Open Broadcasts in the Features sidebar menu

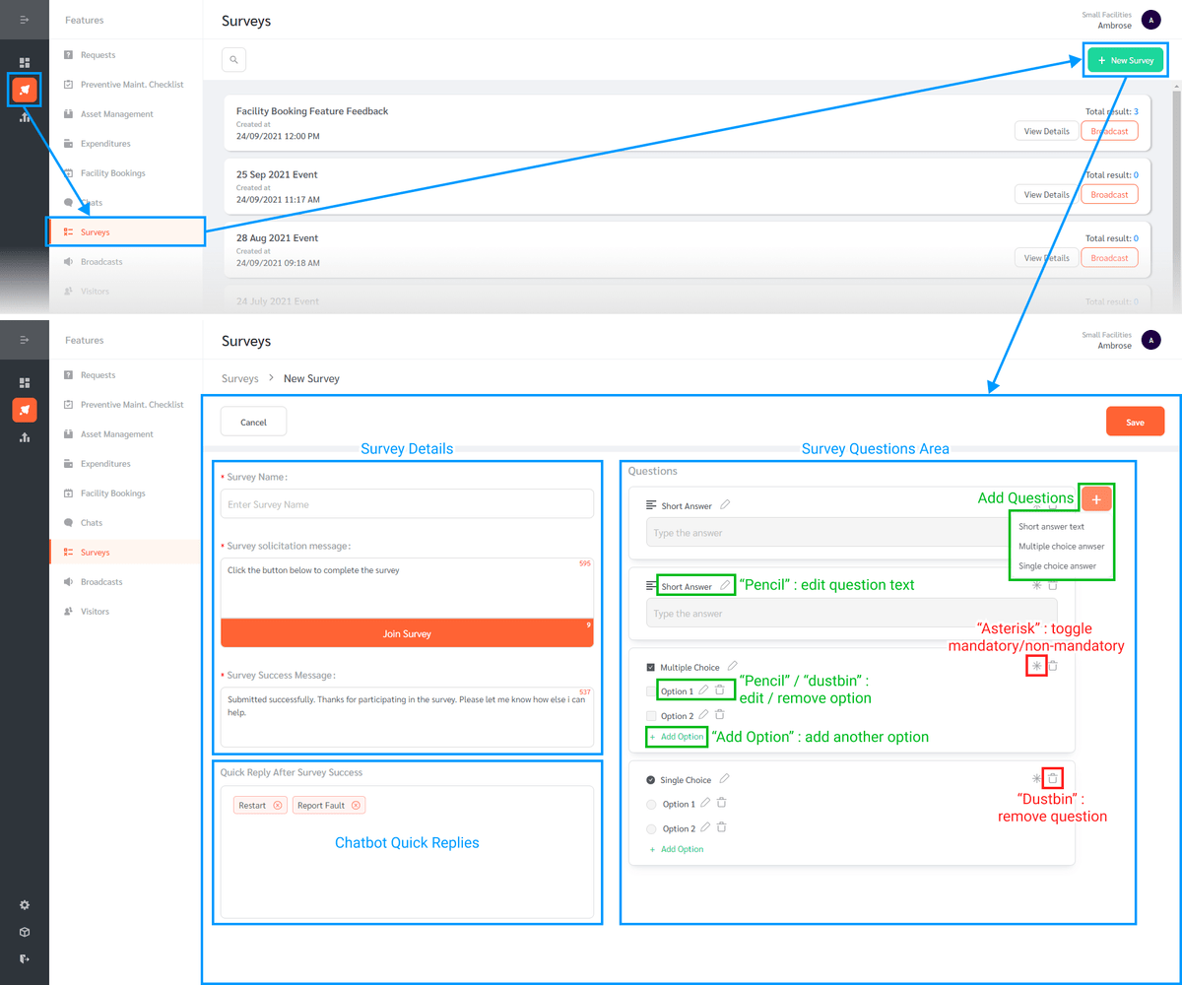pos(101,581)
